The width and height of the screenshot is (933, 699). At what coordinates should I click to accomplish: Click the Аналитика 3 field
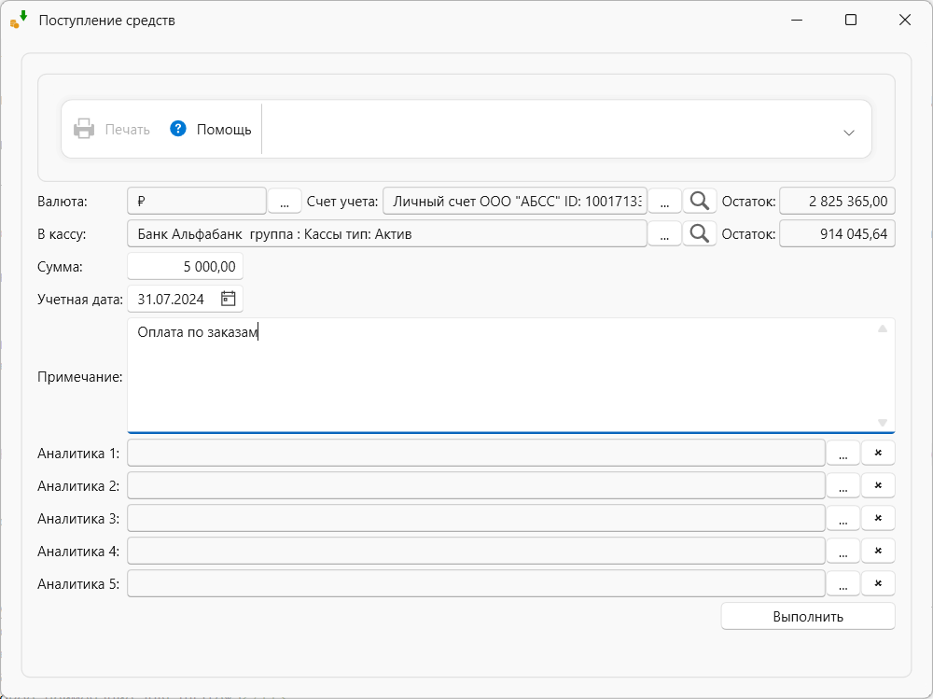point(476,519)
